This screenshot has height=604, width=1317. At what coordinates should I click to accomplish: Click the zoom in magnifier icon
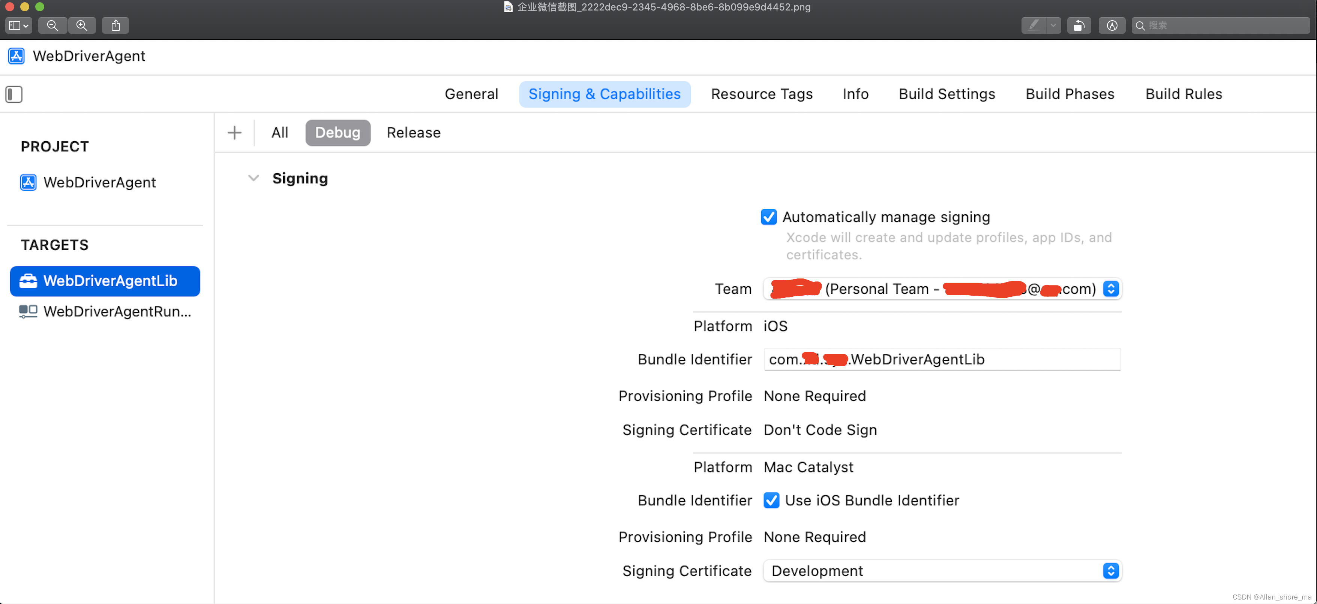(82, 25)
